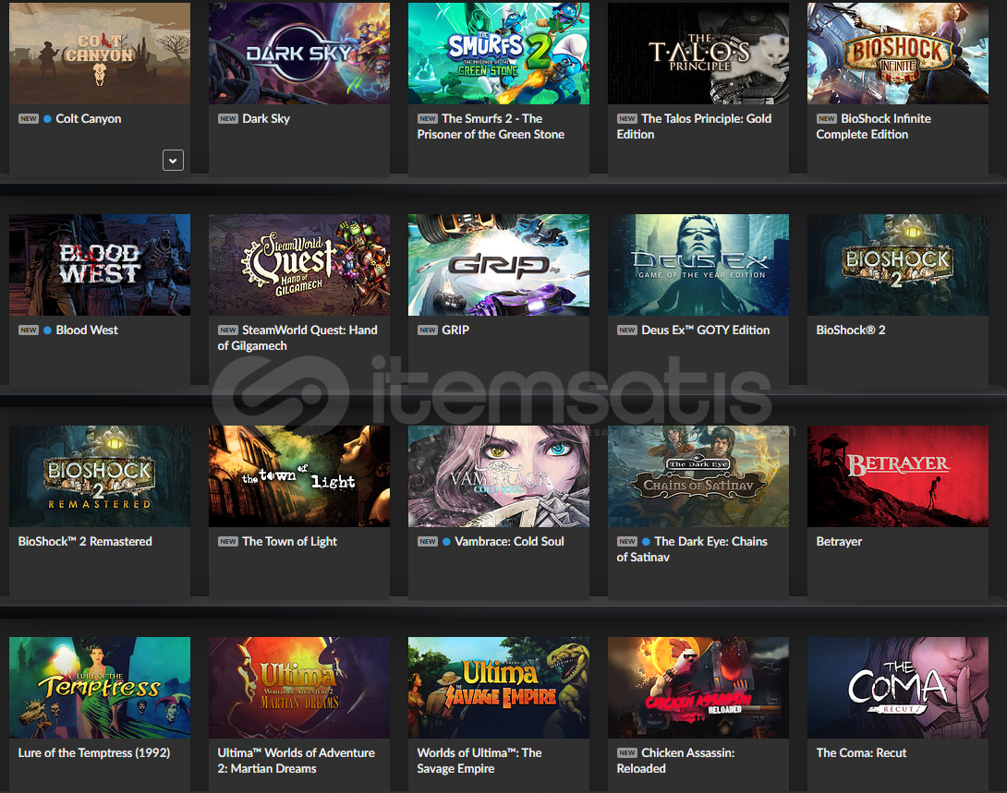Click the 'BioShock® 2' title text
Viewport: 1007px width, 793px height.
tap(850, 330)
